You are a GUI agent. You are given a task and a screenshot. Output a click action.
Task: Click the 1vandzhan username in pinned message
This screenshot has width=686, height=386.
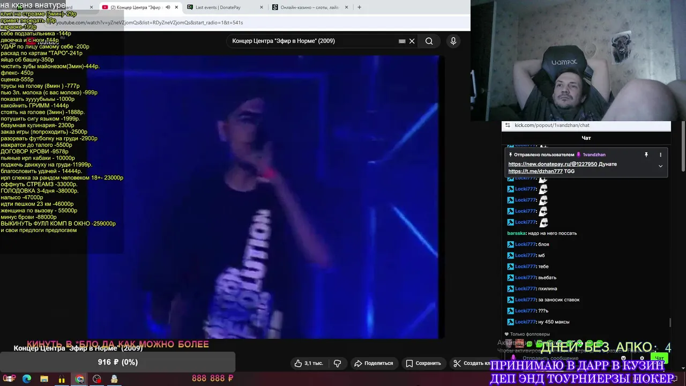coord(594,155)
